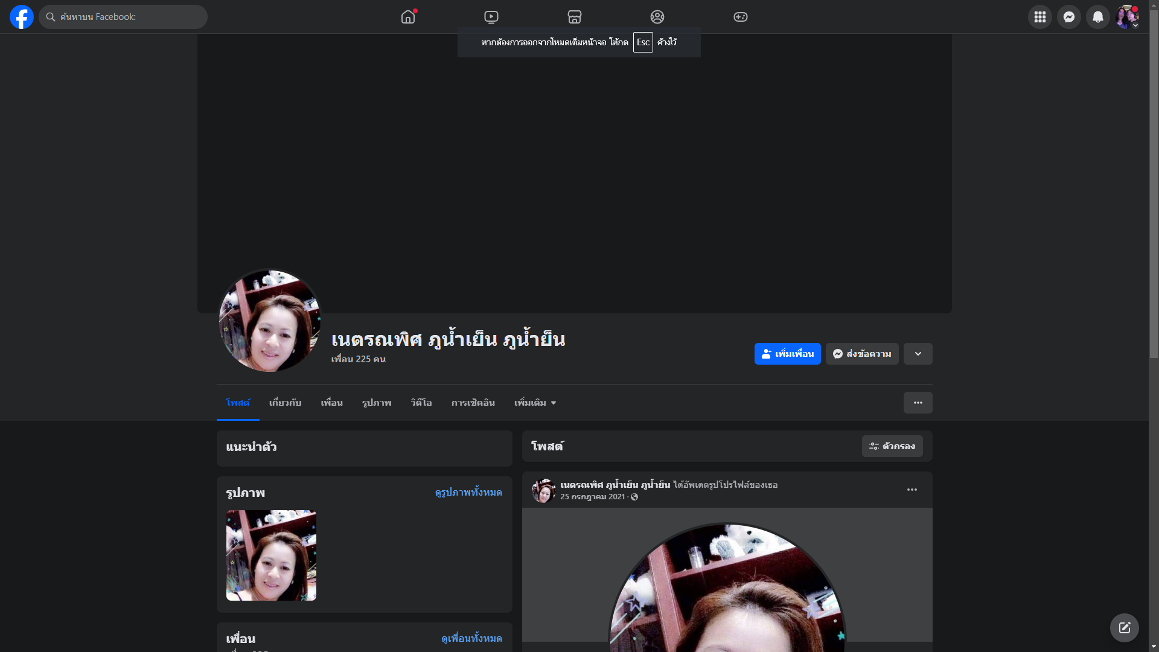Click the เพิ่มเพื่อน add friend button
Viewport: 1159px width, 652px height.
787,354
